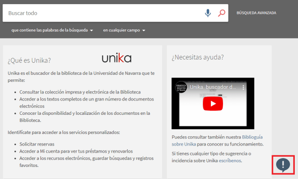The width and height of the screenshot is (298, 179).
Task: Click 'Consultar la colección impresa y electrónica' item
Action: click(80, 92)
